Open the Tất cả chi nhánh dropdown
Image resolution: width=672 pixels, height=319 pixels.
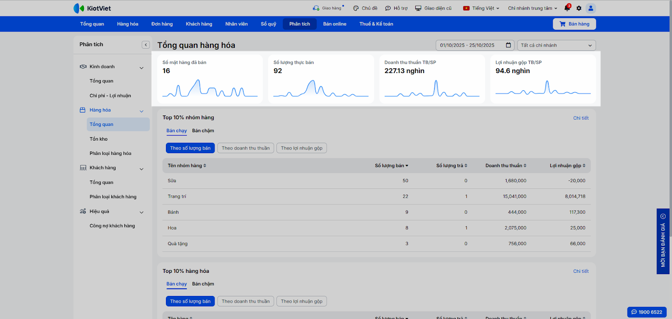[556, 45]
